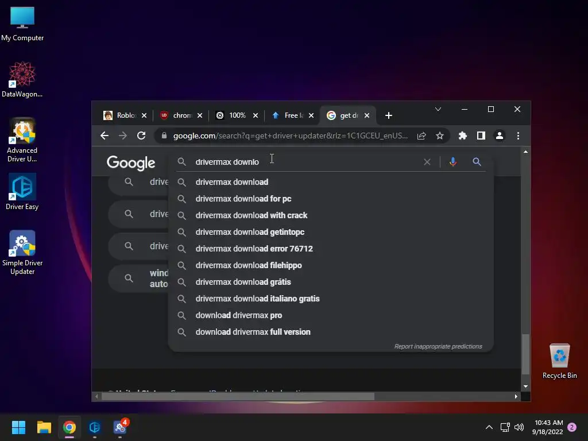
Task: Open Windows Start menu
Action: [18, 427]
